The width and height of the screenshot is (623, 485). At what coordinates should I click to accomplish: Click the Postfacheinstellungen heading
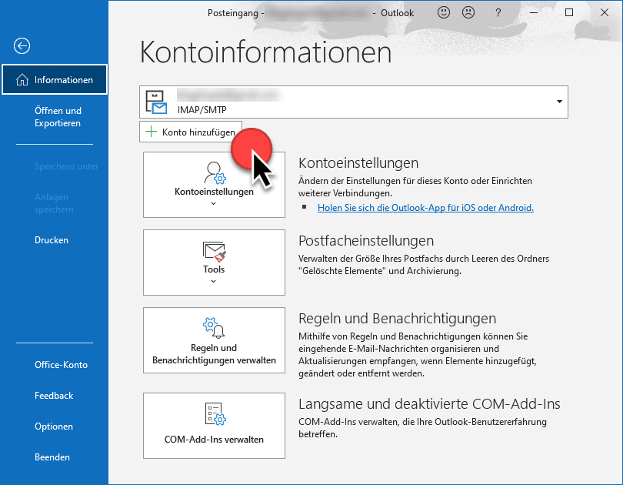[x=366, y=241]
